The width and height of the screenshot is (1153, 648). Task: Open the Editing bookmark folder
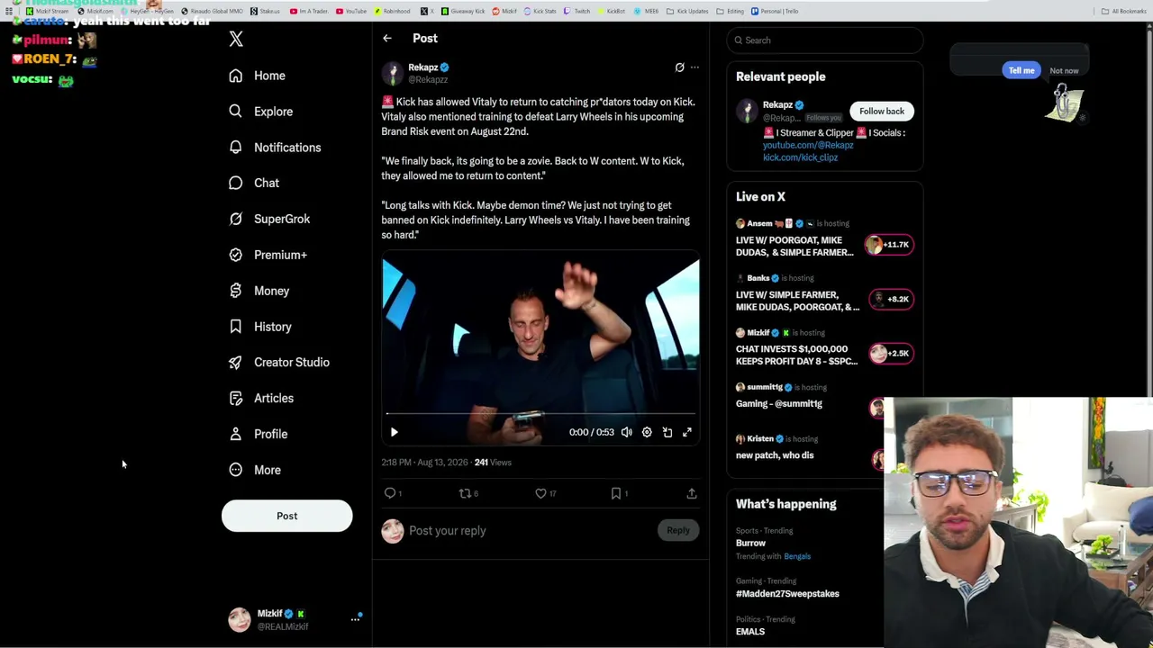pyautogui.click(x=731, y=12)
